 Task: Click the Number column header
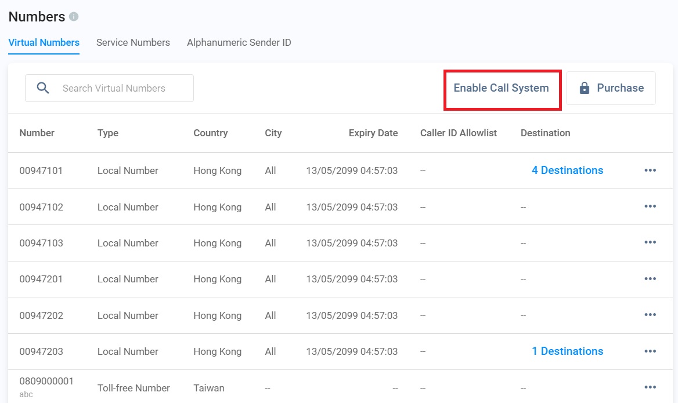[37, 133]
